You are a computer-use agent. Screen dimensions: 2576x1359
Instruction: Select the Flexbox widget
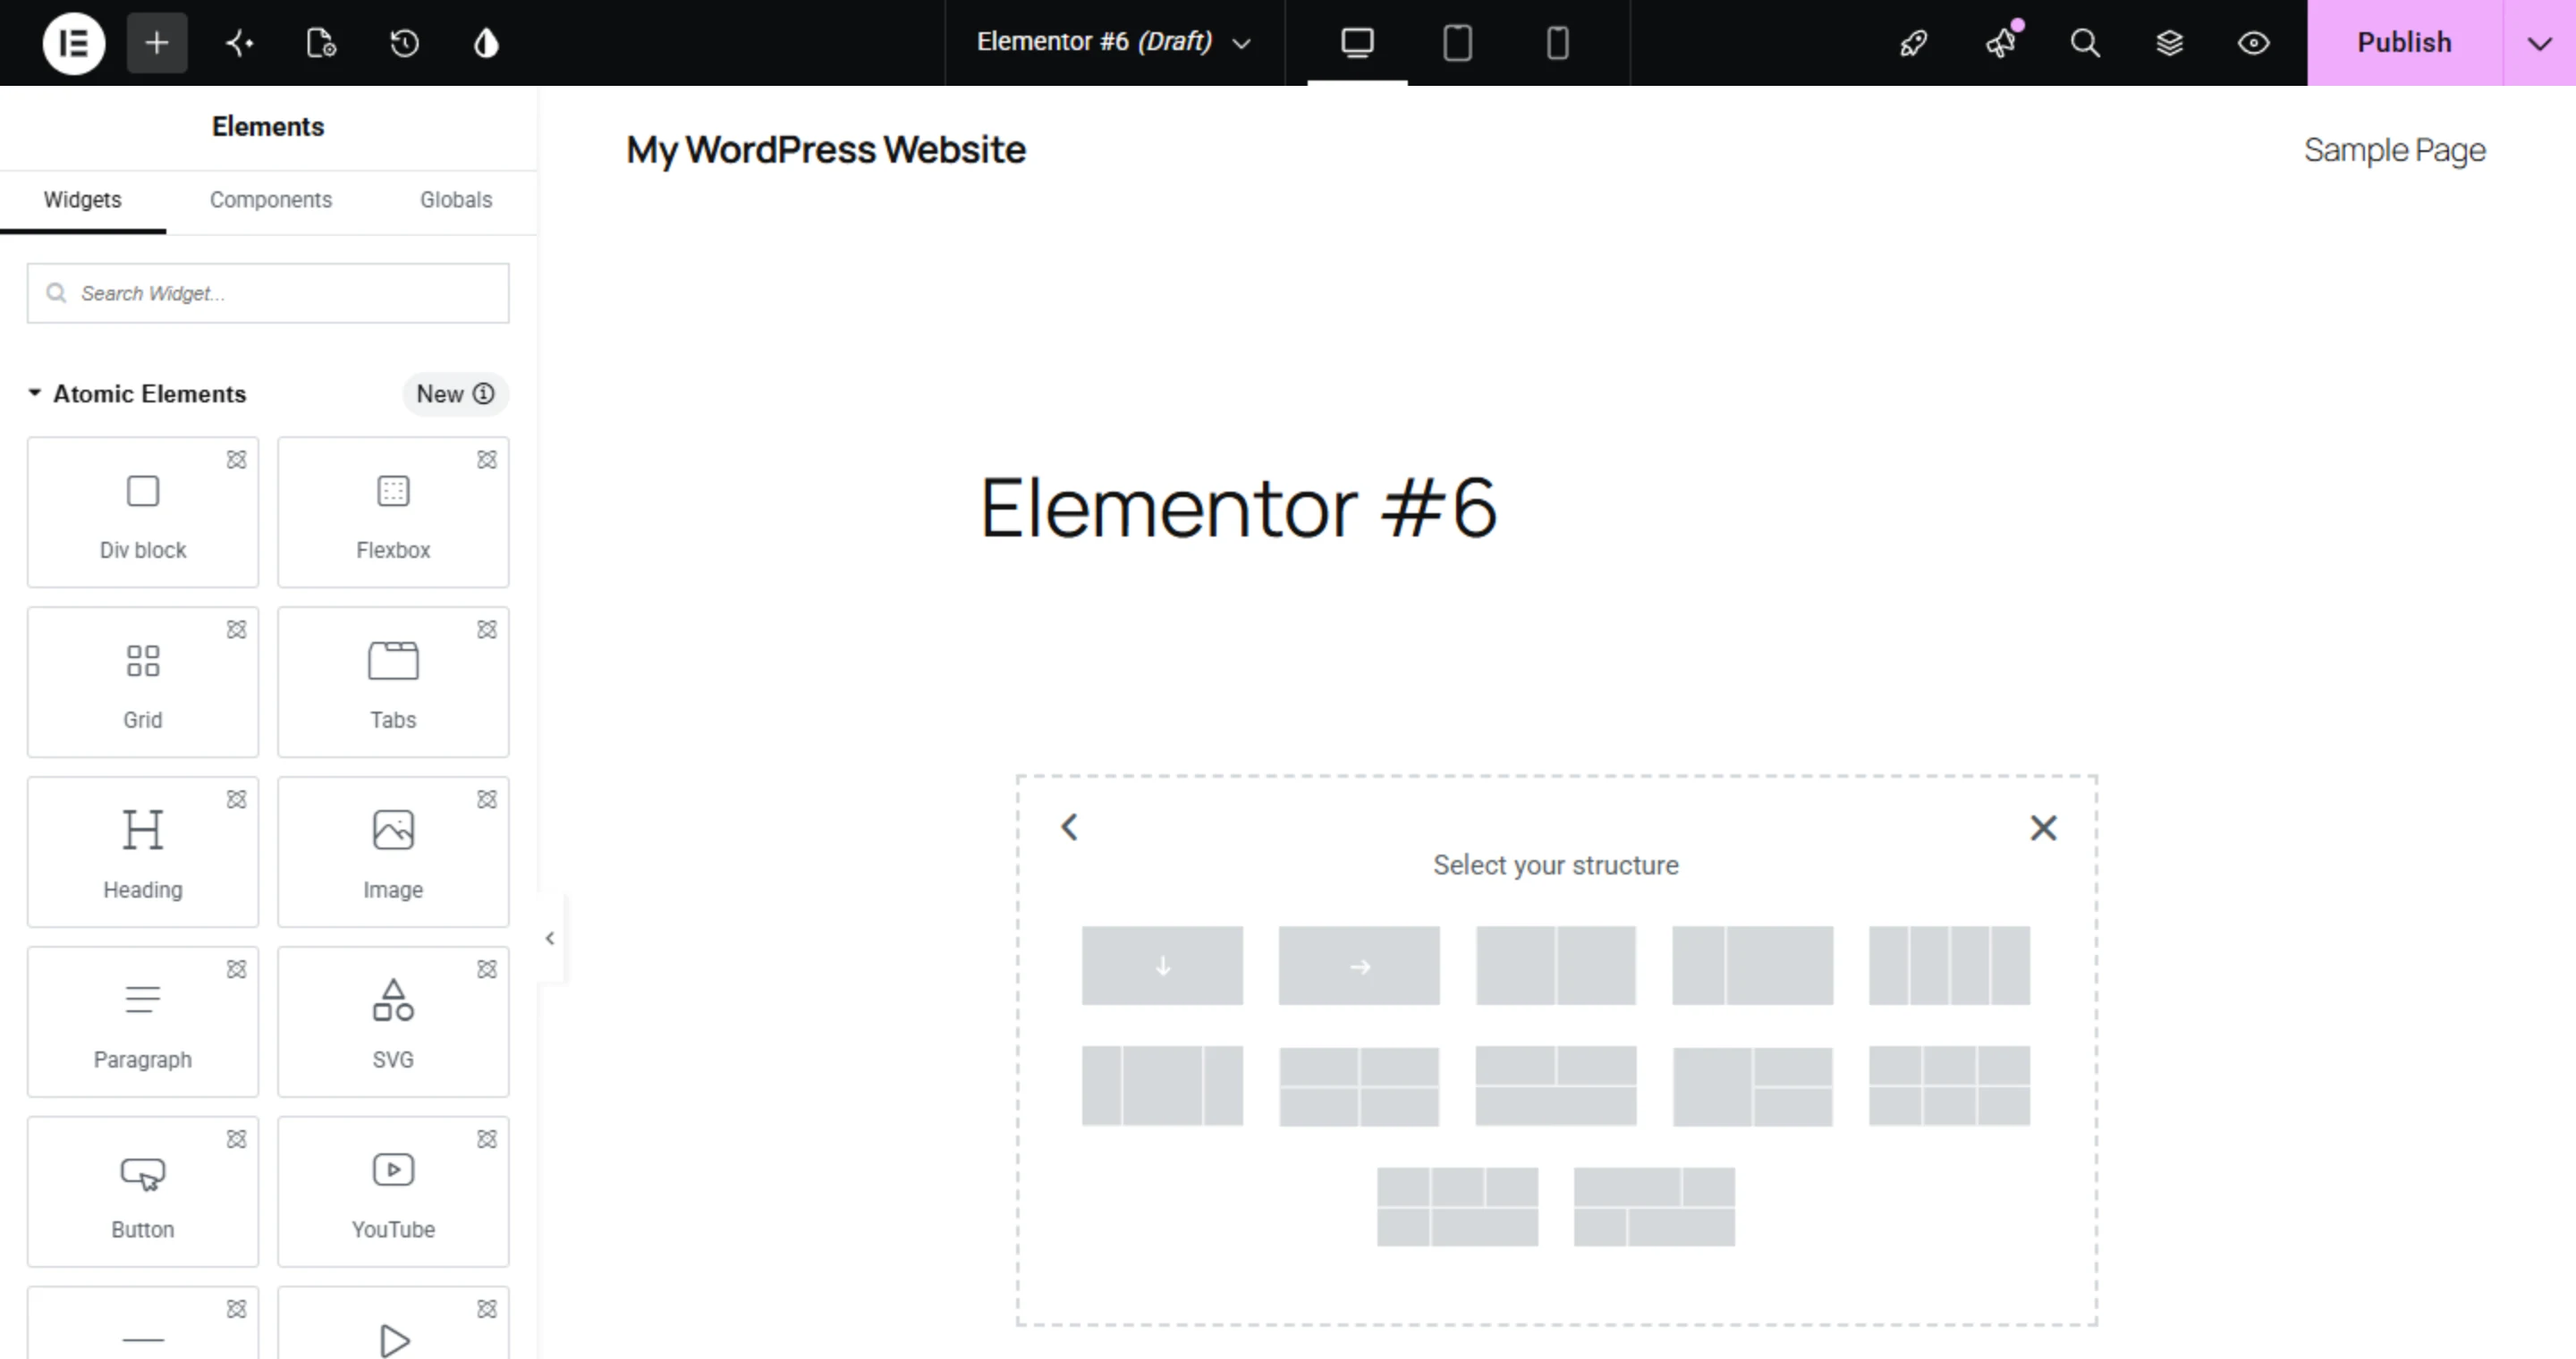[393, 511]
